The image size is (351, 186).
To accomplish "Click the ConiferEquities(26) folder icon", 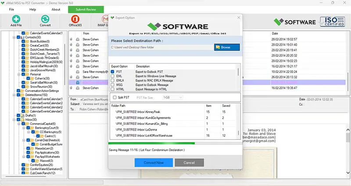I will tap(27, 165).
